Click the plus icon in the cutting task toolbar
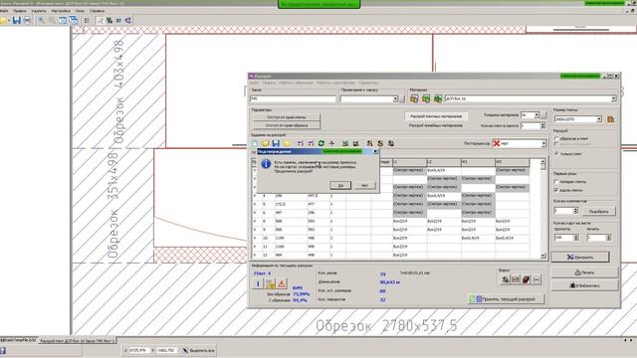The image size is (637, 358). click(331, 143)
